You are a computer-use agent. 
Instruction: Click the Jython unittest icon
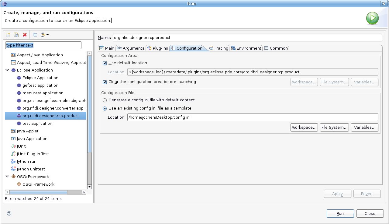click(x=13, y=169)
